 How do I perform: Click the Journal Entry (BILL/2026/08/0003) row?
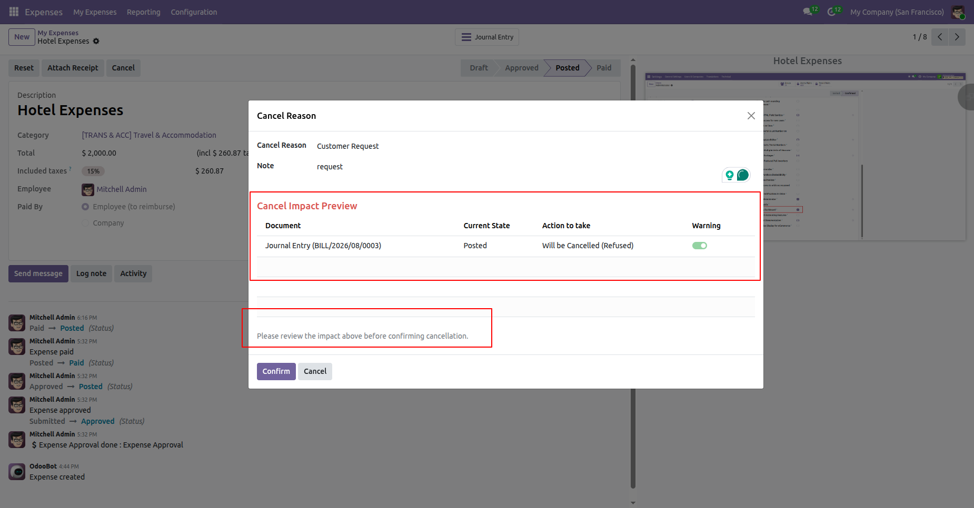[x=505, y=246]
